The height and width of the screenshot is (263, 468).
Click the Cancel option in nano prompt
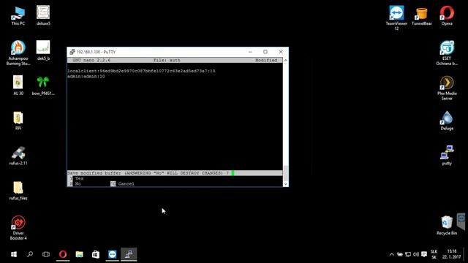tap(127, 183)
